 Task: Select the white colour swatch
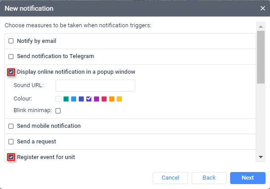tap(58, 99)
